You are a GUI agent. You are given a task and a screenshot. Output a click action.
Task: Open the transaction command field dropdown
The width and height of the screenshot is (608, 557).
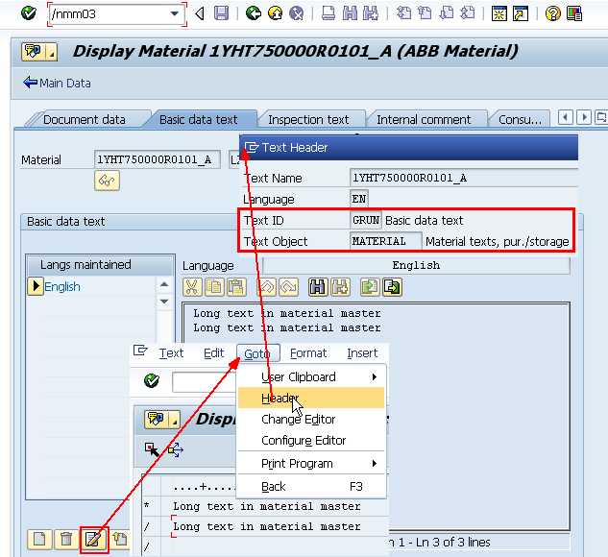point(175,14)
